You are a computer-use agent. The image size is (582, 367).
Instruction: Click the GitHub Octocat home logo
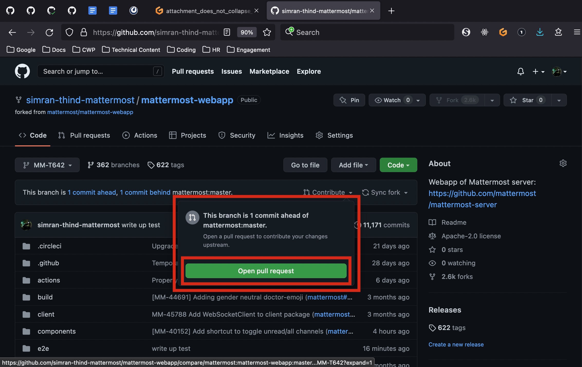pyautogui.click(x=22, y=71)
